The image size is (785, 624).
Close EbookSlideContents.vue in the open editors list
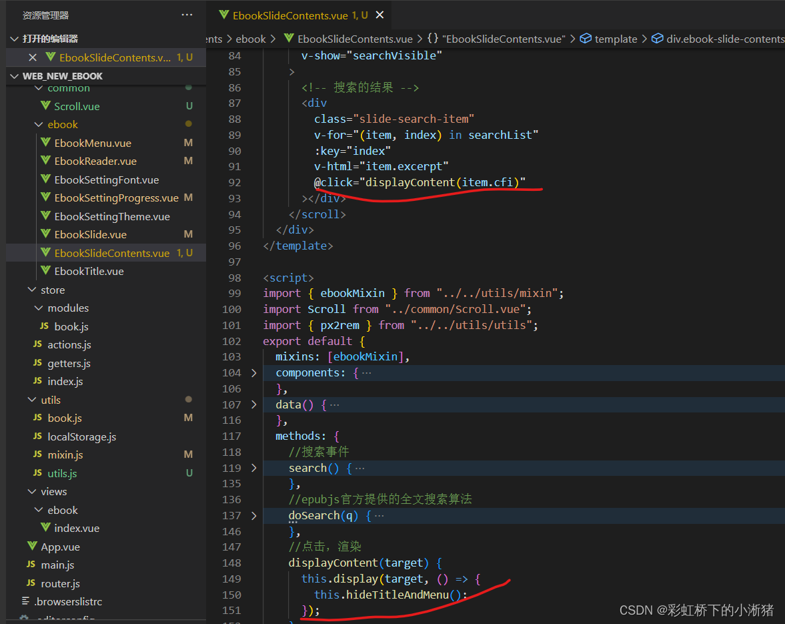click(33, 57)
